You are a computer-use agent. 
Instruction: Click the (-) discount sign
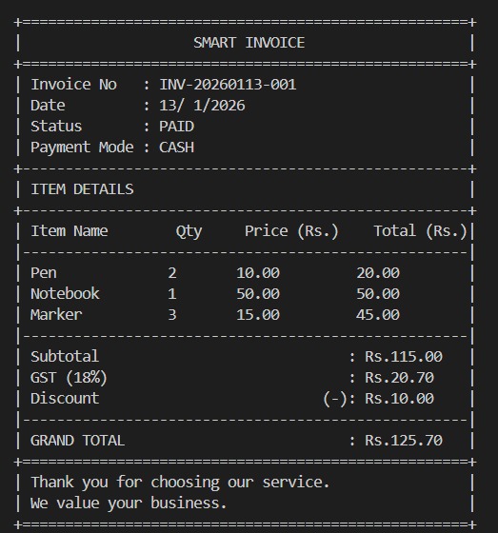pos(335,399)
